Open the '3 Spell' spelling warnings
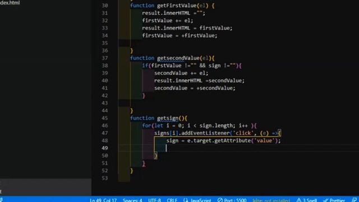 click(307, 200)
